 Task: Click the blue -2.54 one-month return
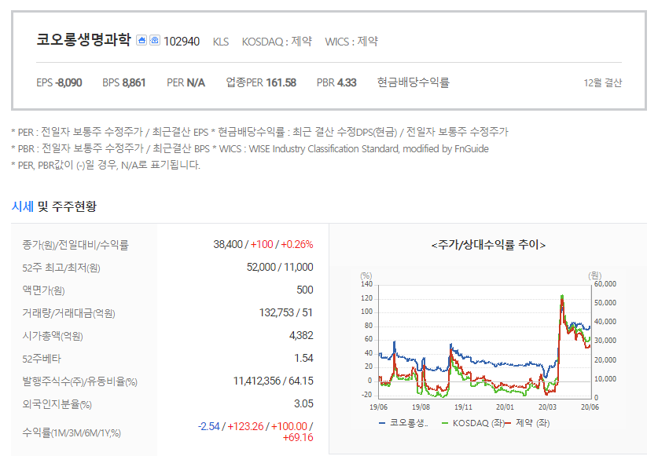click(x=208, y=426)
